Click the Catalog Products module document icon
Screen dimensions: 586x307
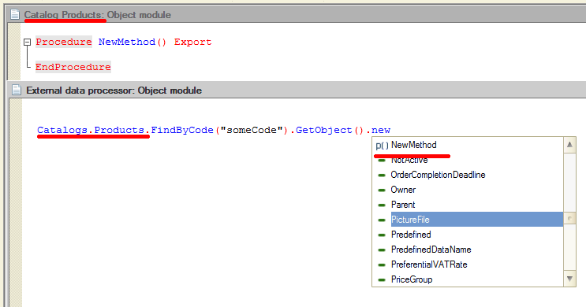15,14
